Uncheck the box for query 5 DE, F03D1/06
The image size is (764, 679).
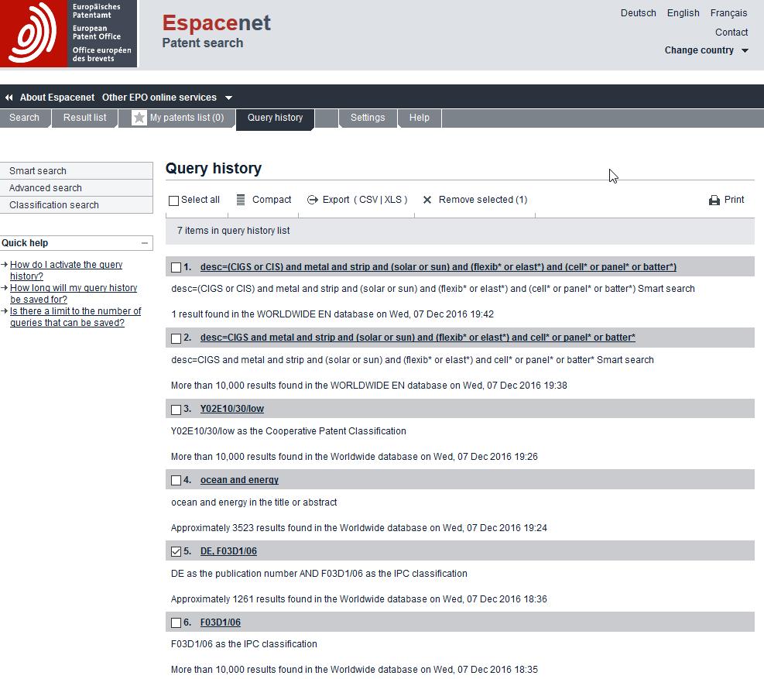[176, 551]
